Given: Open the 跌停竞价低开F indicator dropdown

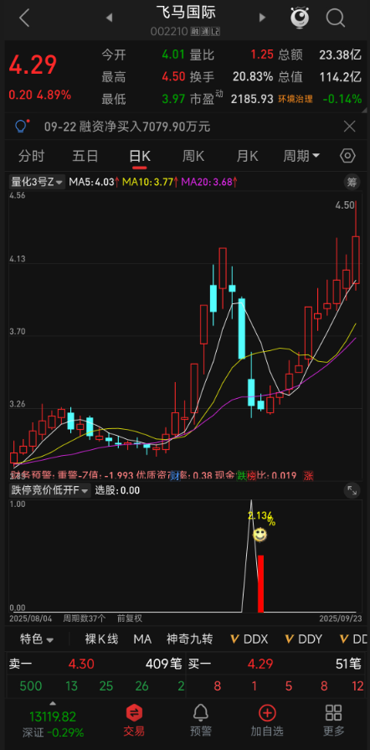Looking at the screenshot, I should coord(50,489).
